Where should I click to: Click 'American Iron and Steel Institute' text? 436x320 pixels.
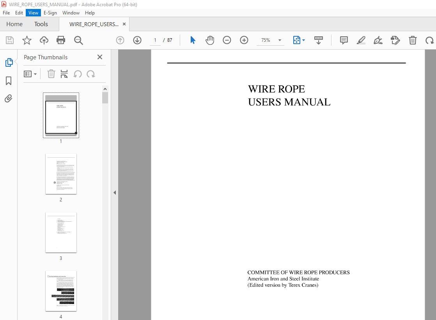click(x=283, y=279)
